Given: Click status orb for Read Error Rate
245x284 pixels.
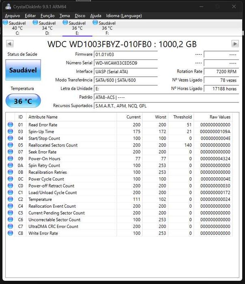Looking at the screenshot, I should 10,125.
